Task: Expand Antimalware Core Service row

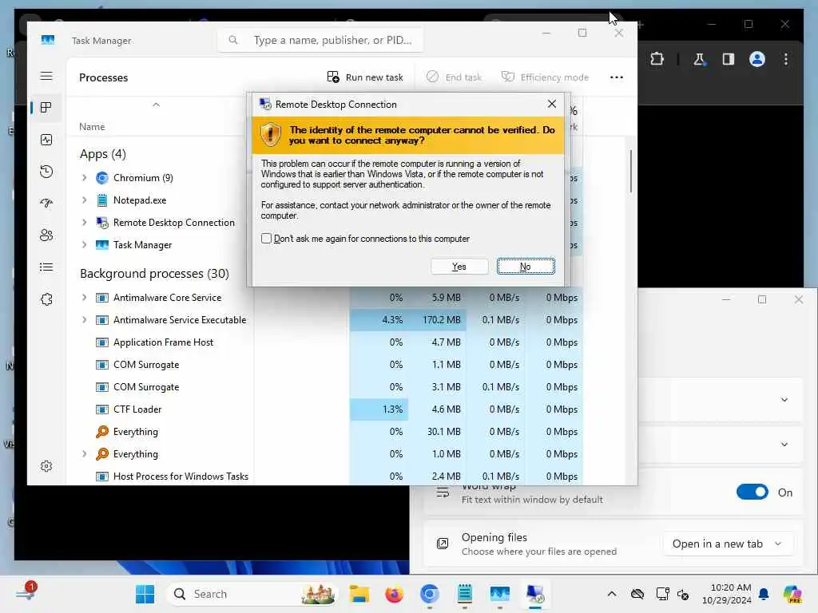Action: click(x=84, y=298)
